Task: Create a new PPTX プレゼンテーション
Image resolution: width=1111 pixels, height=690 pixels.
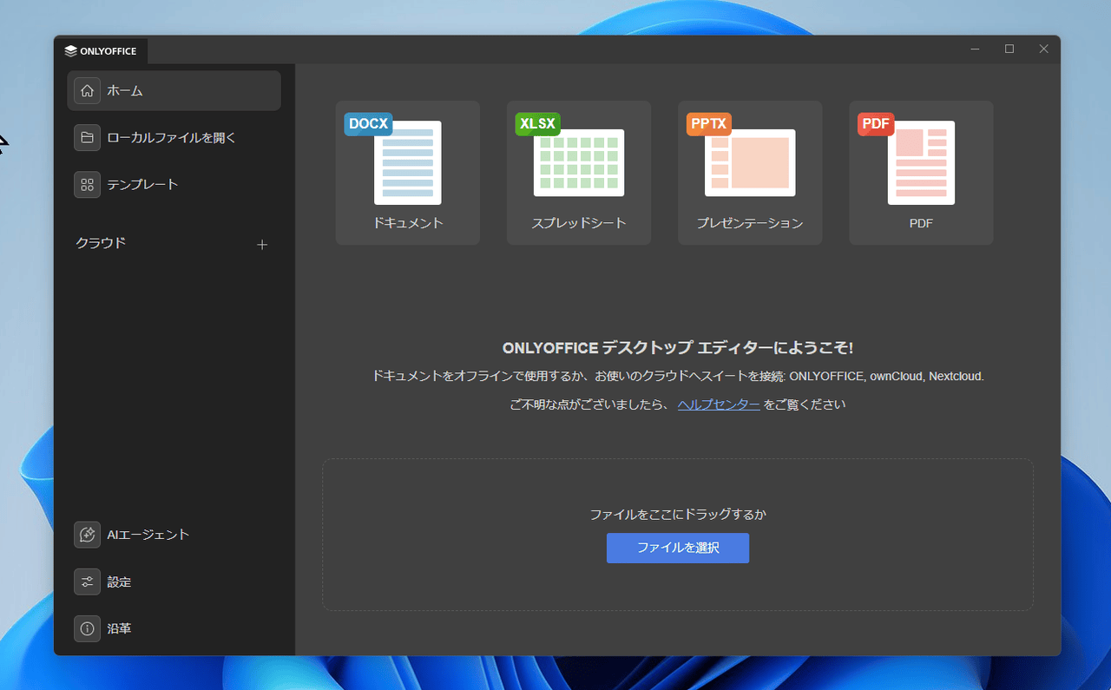Action: [750, 173]
